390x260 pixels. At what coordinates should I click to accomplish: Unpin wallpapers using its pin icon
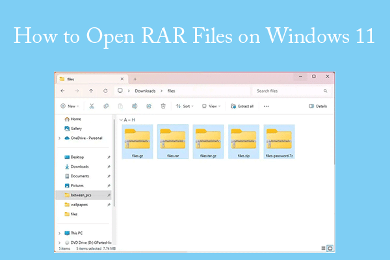pos(109,205)
